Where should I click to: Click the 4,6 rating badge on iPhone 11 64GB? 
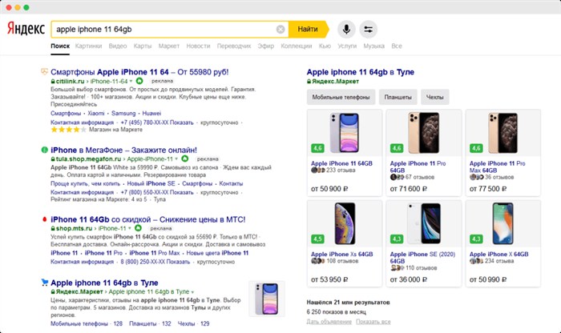coord(317,148)
